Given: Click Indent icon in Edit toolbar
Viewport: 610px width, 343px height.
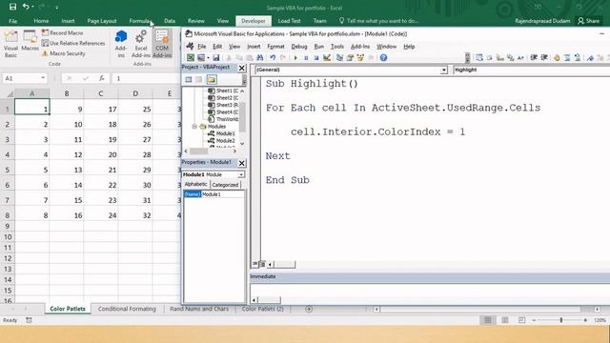Looking at the screenshot, I should coord(534,58).
